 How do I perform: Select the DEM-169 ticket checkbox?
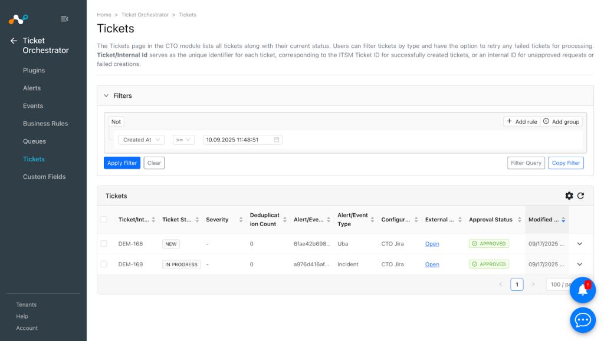(104, 264)
